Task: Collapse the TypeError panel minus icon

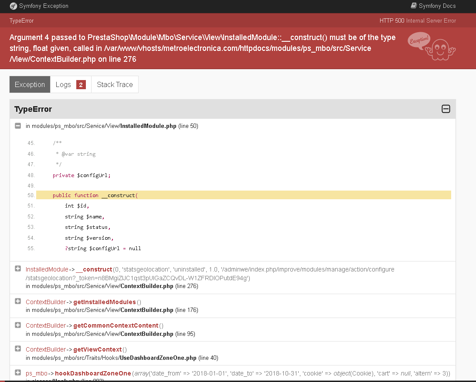Action: click(x=445, y=109)
